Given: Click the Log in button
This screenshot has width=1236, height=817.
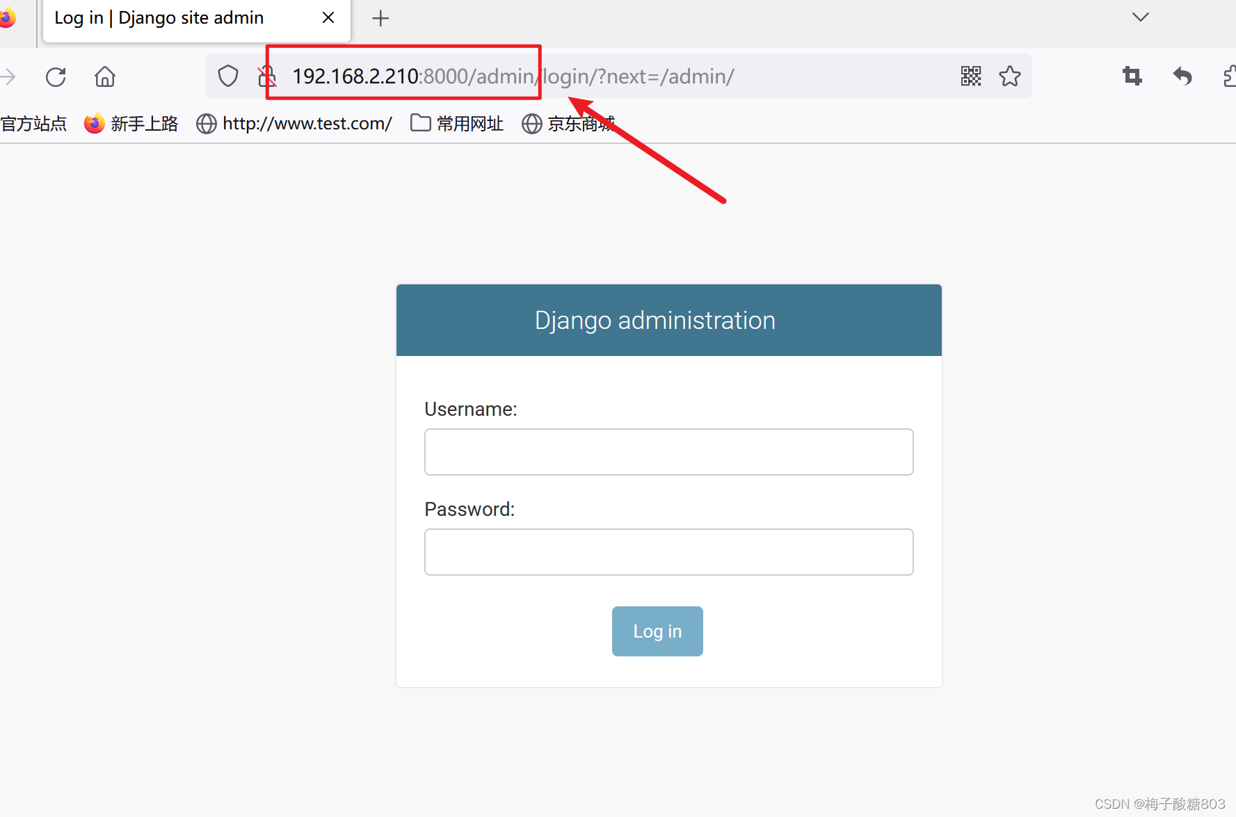Looking at the screenshot, I should click(657, 631).
